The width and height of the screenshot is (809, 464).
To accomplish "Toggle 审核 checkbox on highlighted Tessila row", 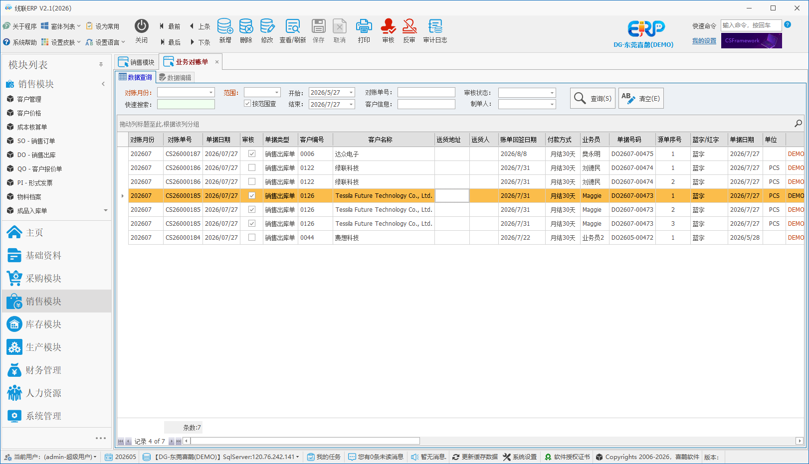I will tap(252, 195).
